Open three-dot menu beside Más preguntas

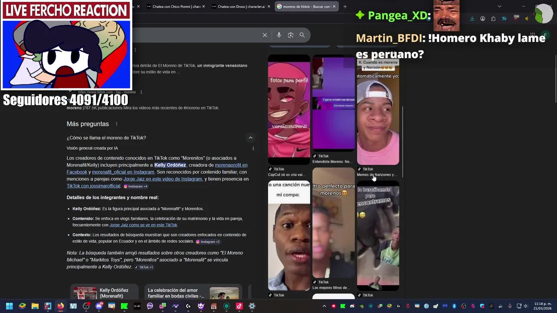(116, 124)
